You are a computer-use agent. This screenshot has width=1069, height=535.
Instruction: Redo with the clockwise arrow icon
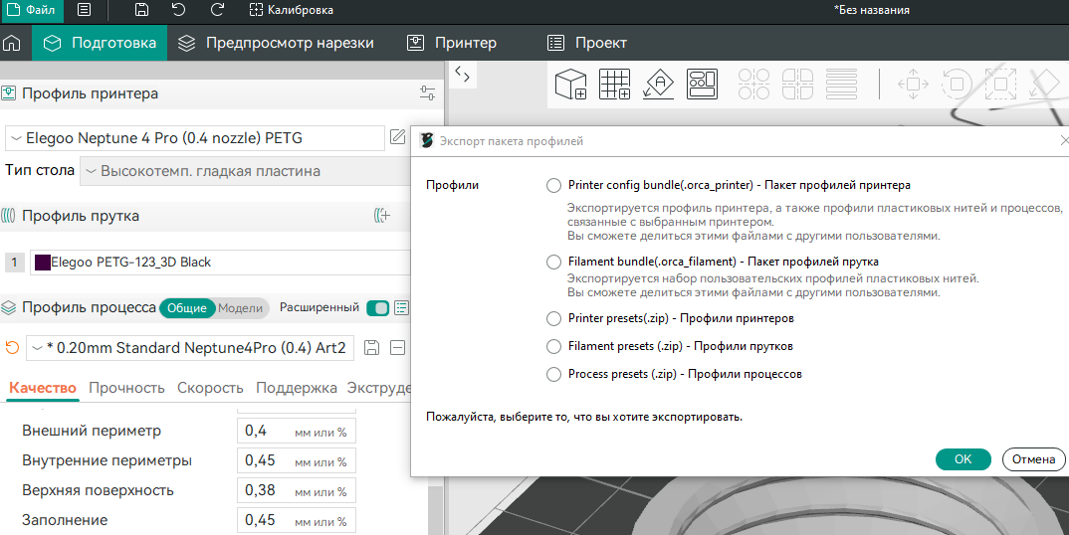click(x=217, y=10)
